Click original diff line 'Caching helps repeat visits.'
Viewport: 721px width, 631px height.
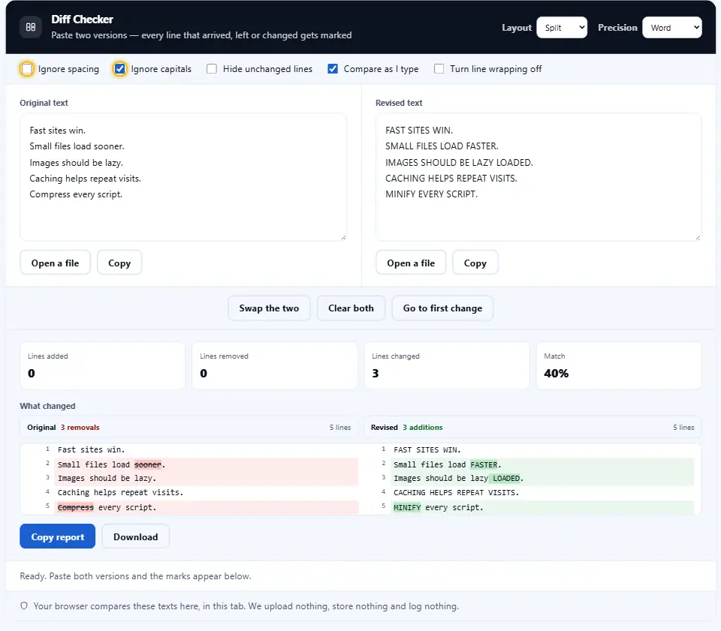click(x=120, y=493)
